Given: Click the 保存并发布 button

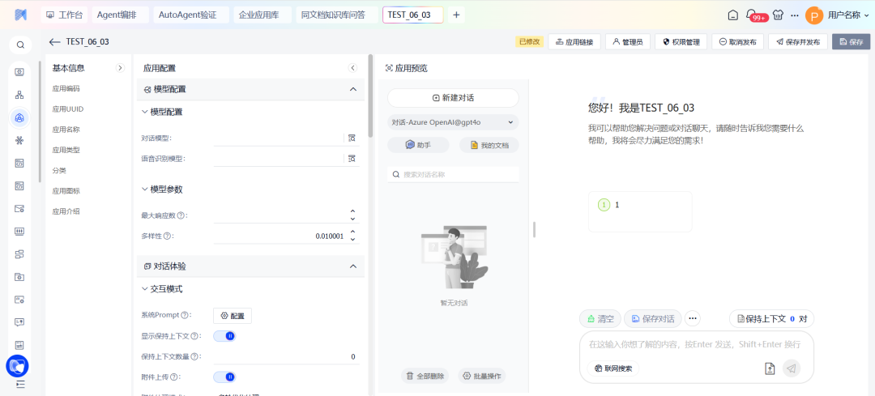Looking at the screenshot, I should (x=797, y=42).
